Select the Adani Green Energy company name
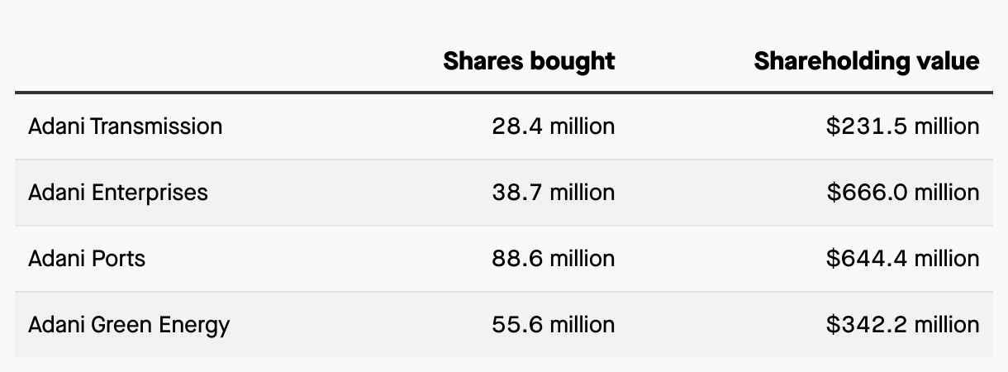 [x=129, y=325]
